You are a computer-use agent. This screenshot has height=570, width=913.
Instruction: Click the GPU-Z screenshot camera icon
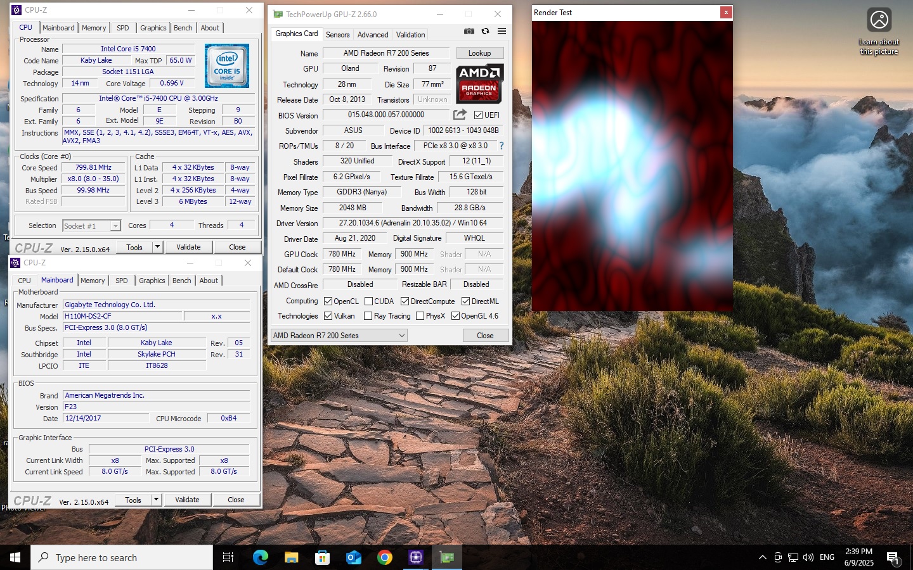(469, 31)
